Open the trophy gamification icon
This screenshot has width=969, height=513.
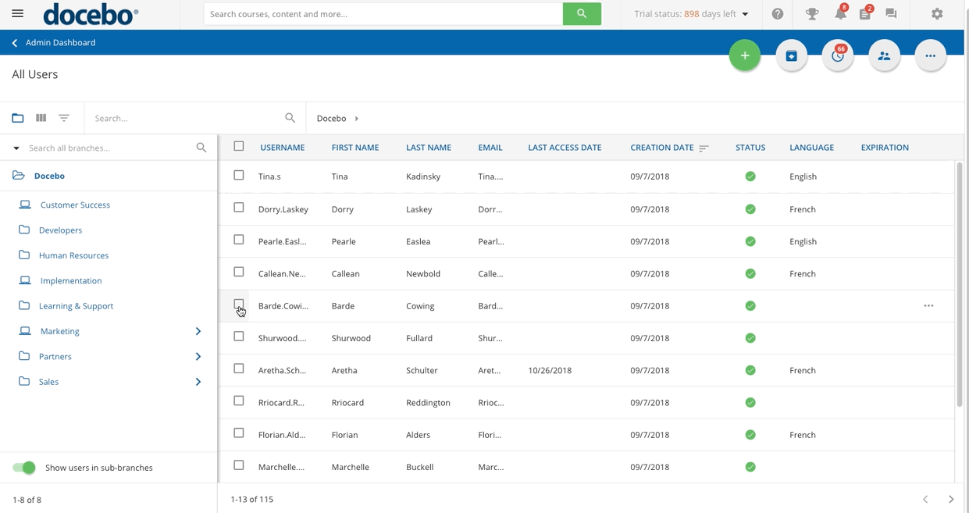pos(812,14)
